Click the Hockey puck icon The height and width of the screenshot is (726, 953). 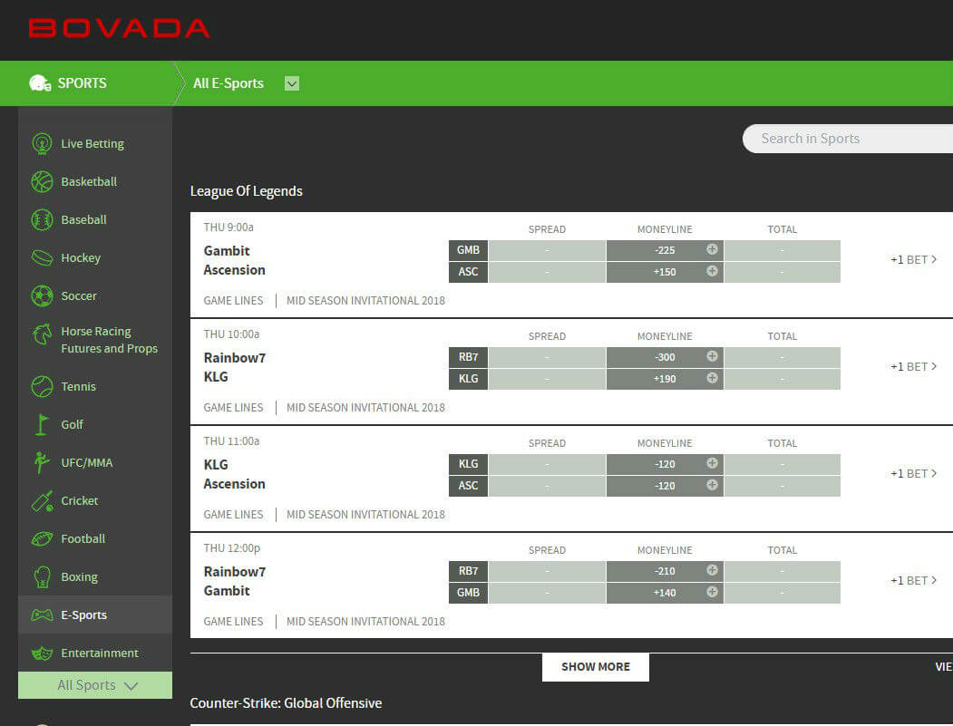[x=42, y=257]
